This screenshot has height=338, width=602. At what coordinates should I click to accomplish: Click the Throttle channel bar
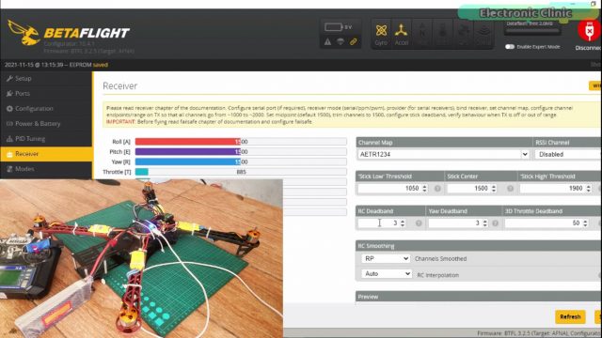(x=241, y=172)
